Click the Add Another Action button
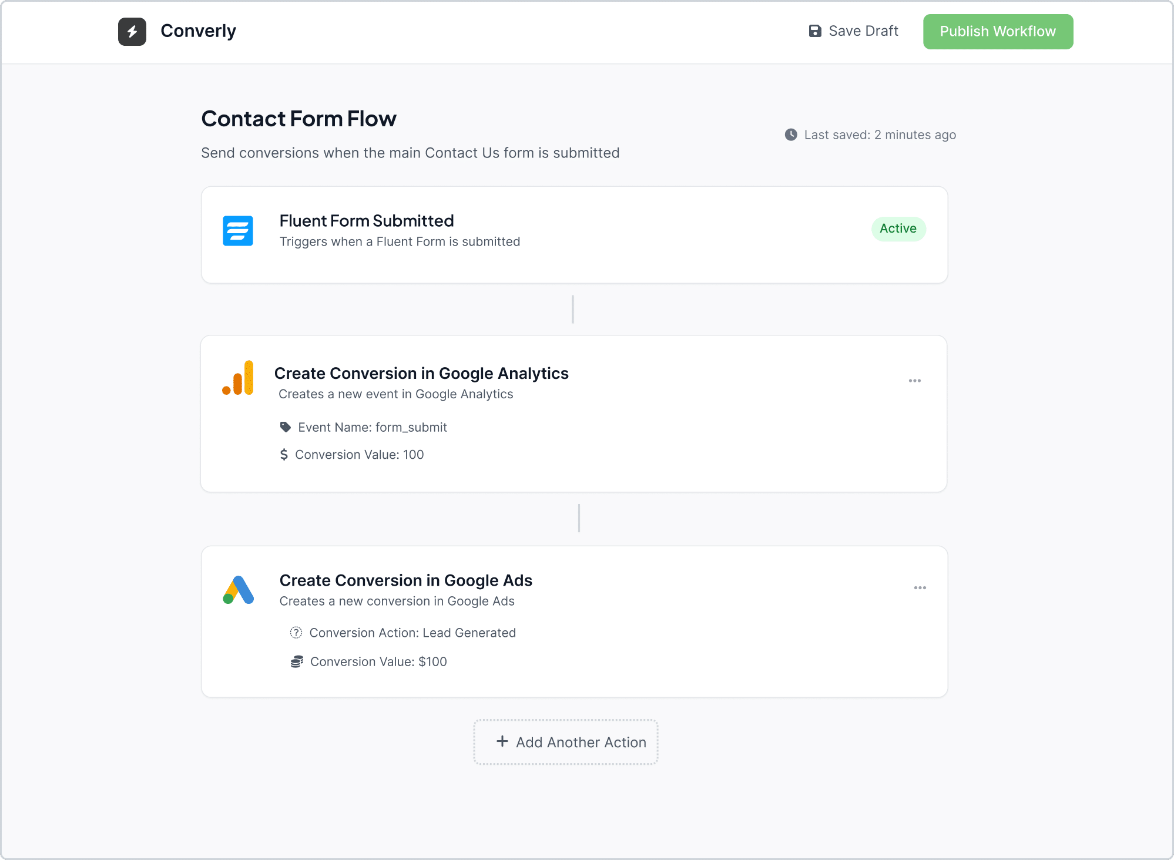1174x860 pixels. [566, 742]
